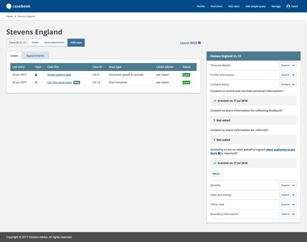Click Active status badge for case CA-21
The image size is (307, 242).
pyautogui.click(x=186, y=75)
